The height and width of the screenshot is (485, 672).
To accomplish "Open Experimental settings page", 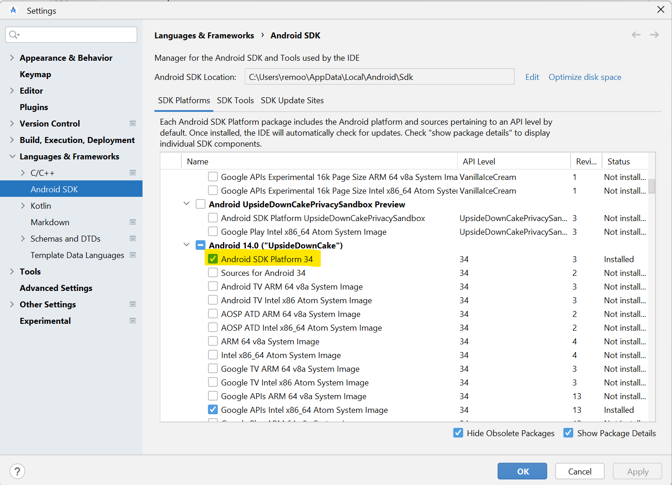I will pyautogui.click(x=45, y=321).
